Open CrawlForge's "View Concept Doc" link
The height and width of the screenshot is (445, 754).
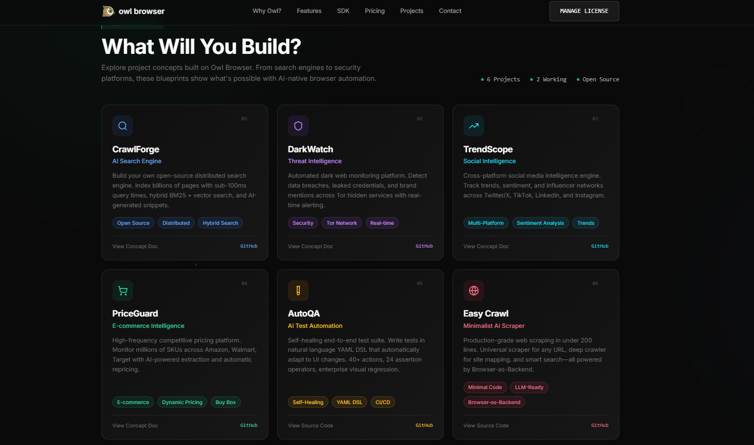(135, 246)
